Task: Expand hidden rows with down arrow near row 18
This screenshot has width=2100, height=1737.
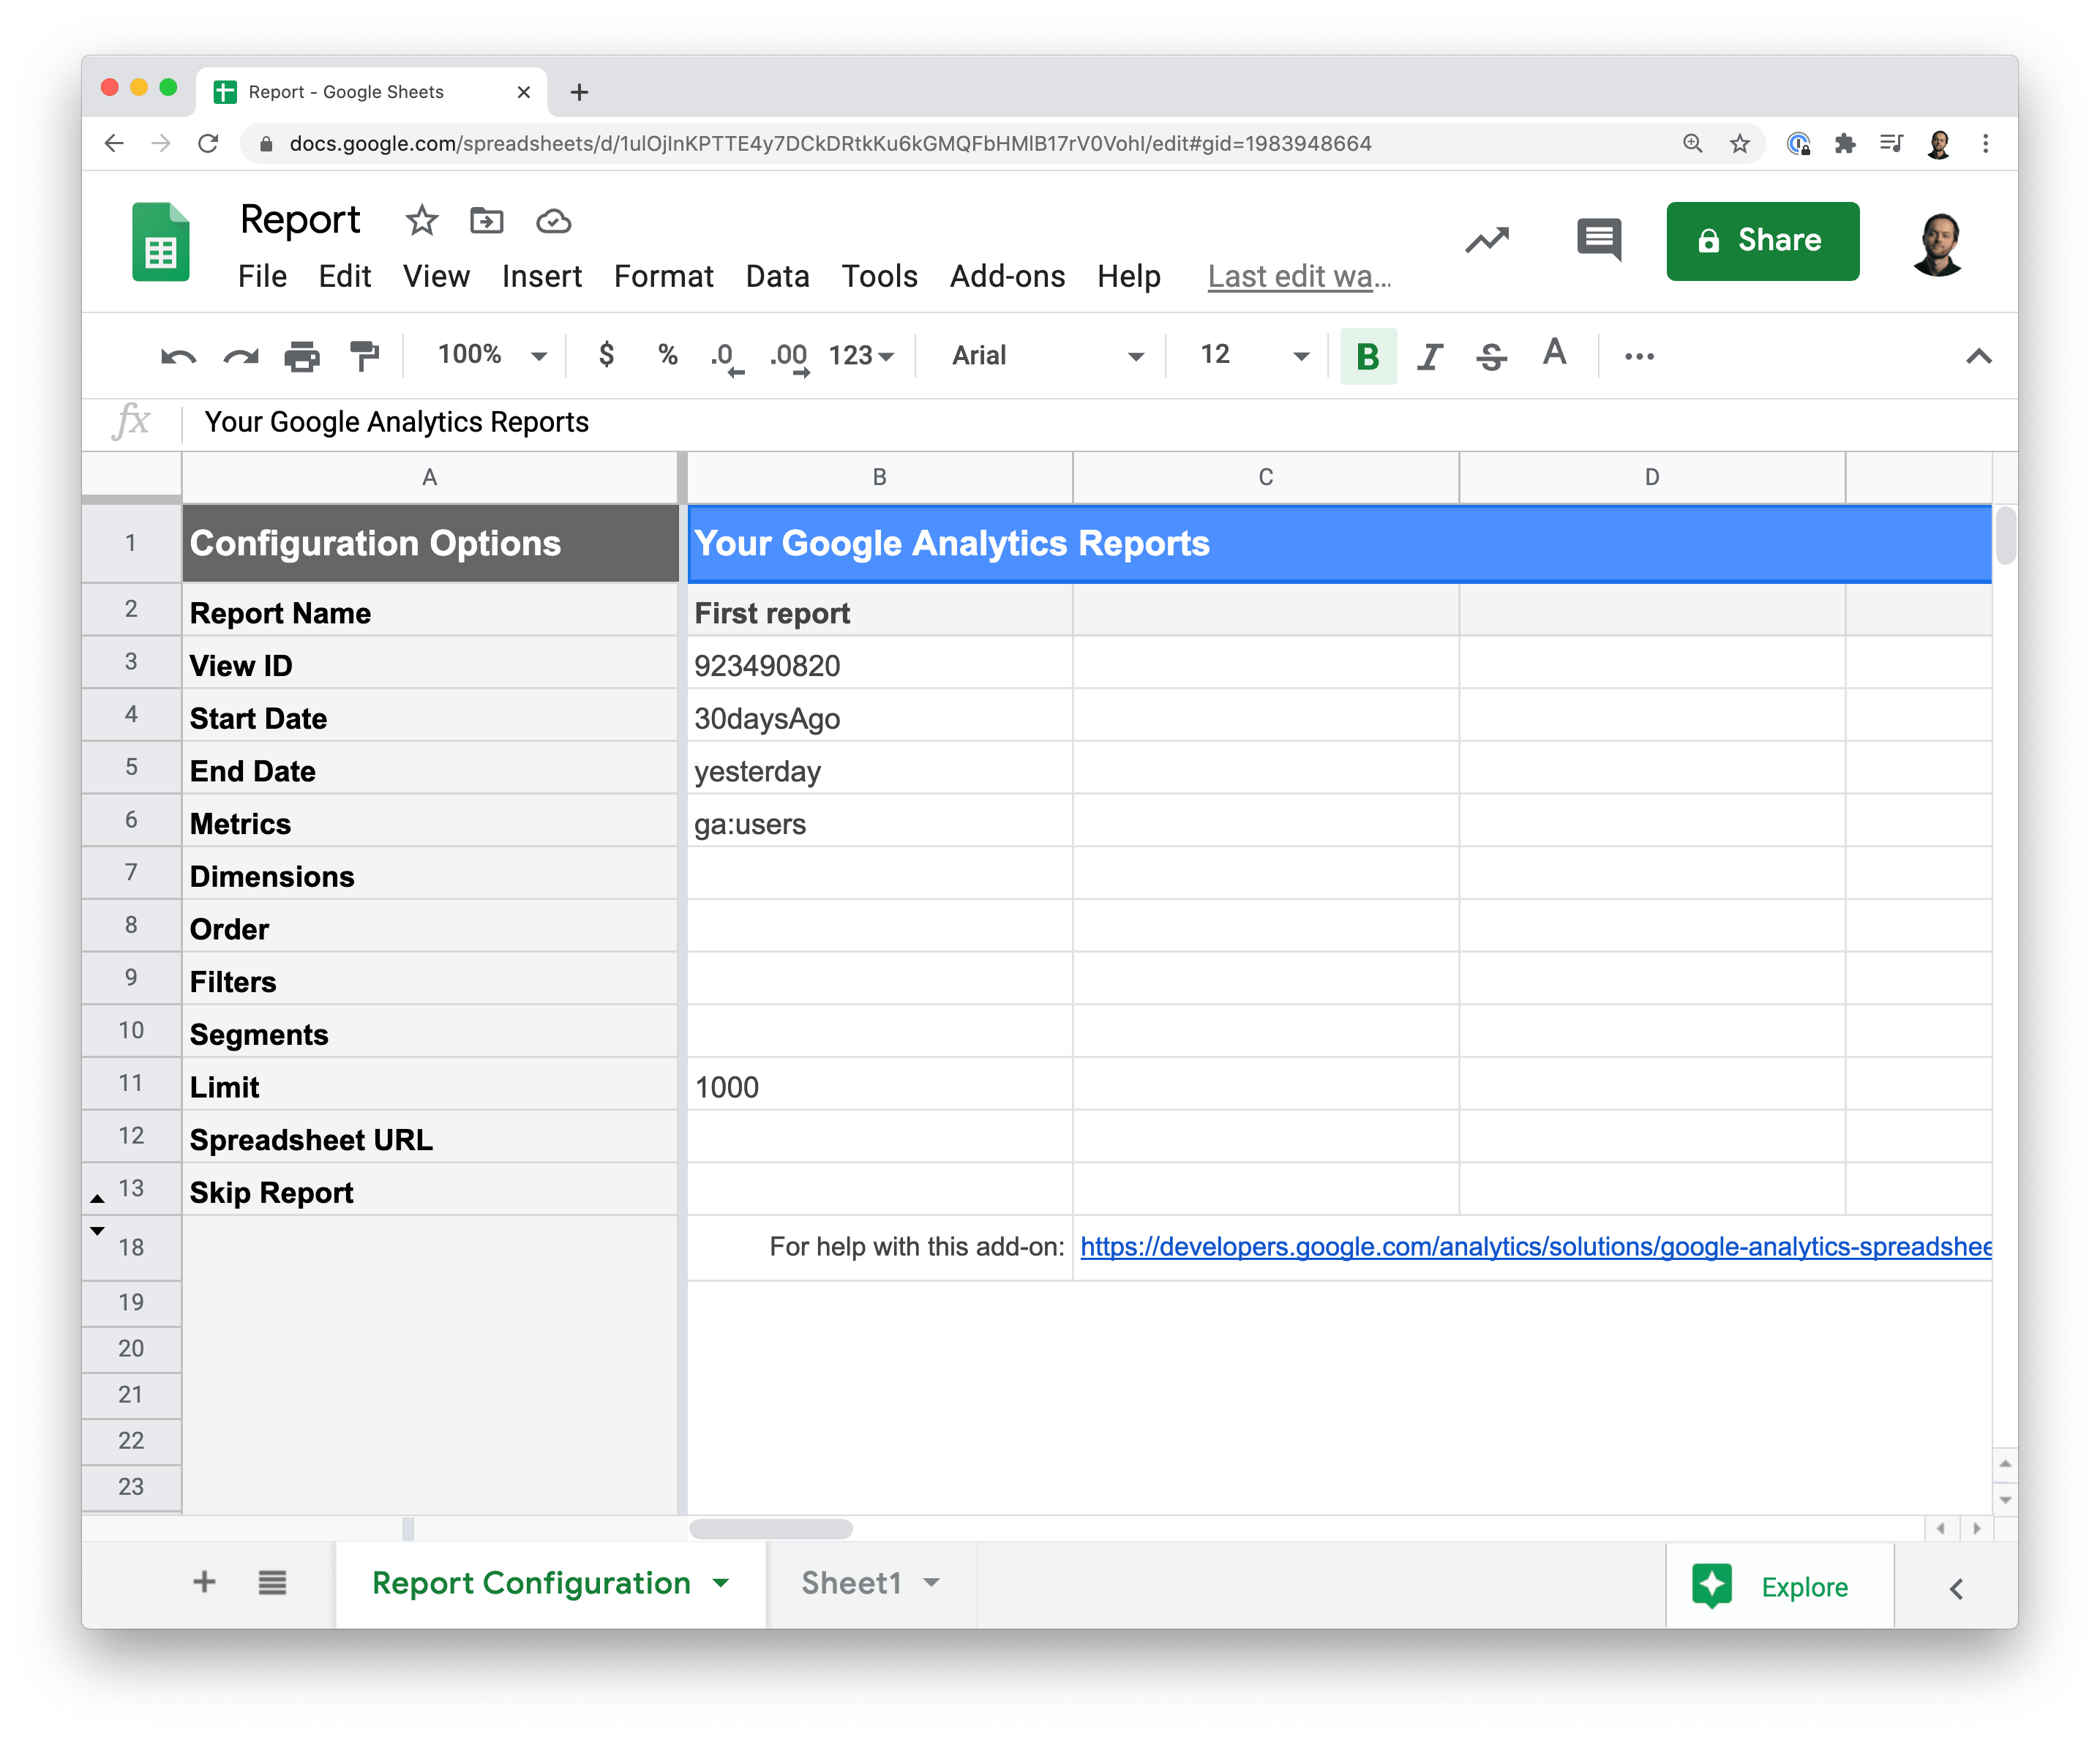Action: pos(97,1231)
